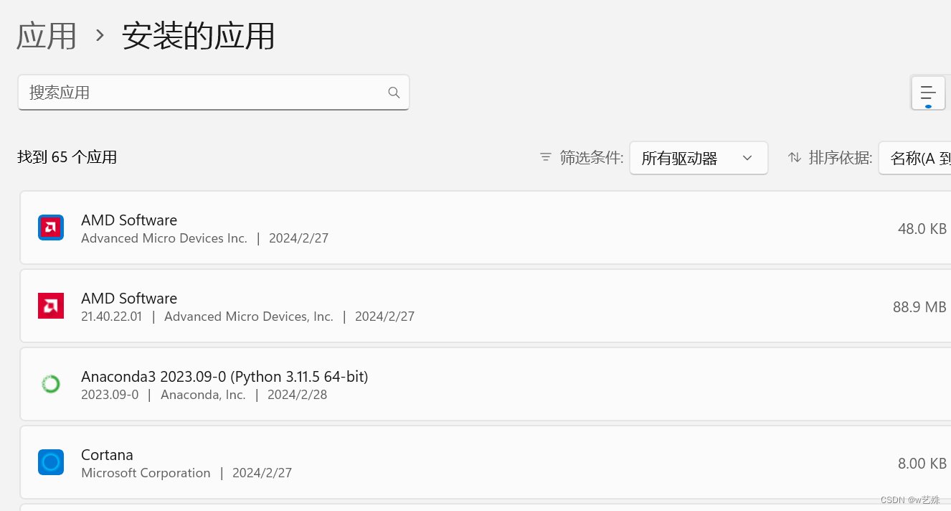Click the 48.0 KB size value
This screenshot has width=951, height=511.
(x=922, y=229)
